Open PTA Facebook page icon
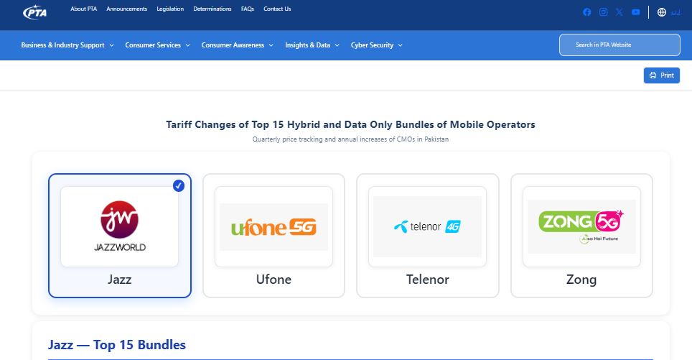Screen dimensions: 692x360 pos(586,12)
